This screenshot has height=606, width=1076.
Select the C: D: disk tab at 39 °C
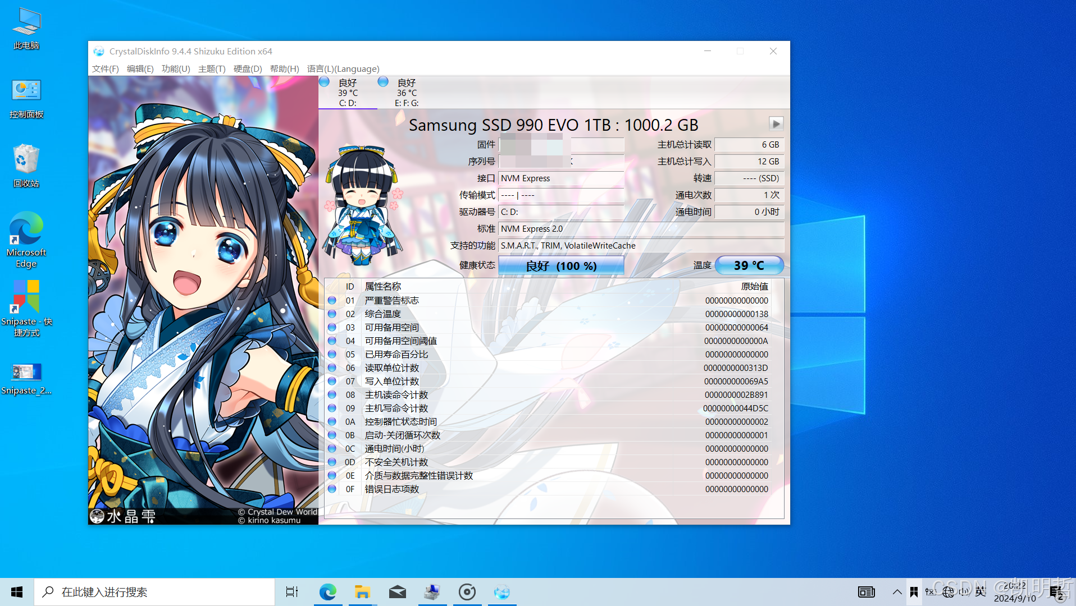(x=348, y=93)
